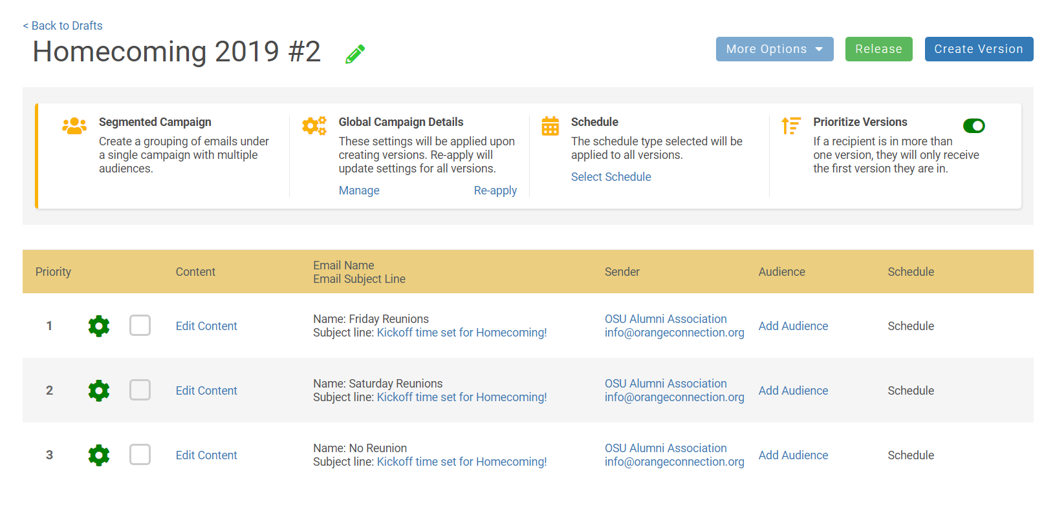Expand the More Options dropdown
Viewport: 1055px width, 509px height.
click(x=774, y=49)
